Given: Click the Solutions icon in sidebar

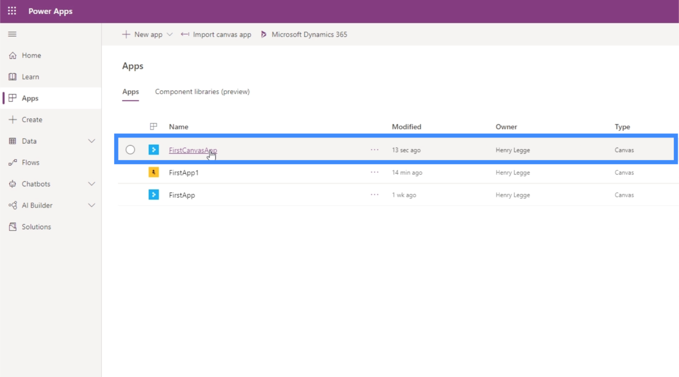Looking at the screenshot, I should (x=13, y=227).
